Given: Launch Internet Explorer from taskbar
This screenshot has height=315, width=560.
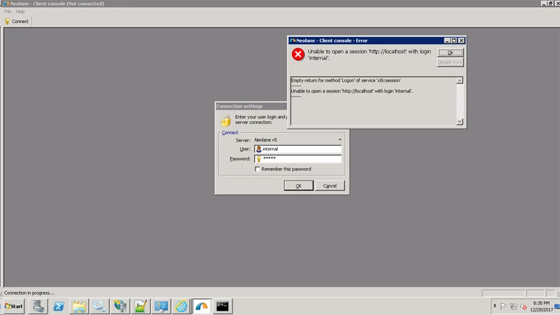Looking at the screenshot, I should point(181,307).
